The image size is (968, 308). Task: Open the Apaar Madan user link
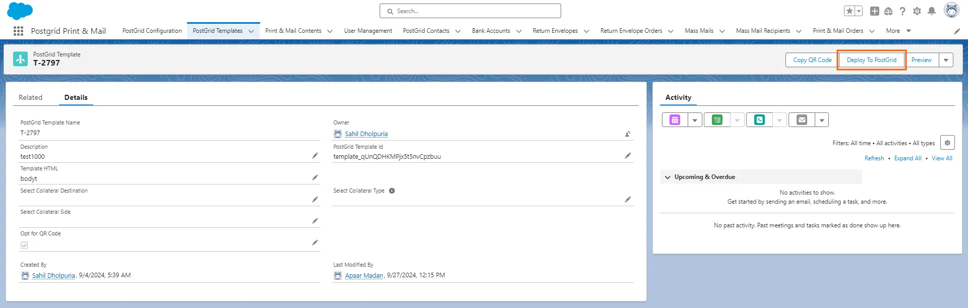click(364, 275)
